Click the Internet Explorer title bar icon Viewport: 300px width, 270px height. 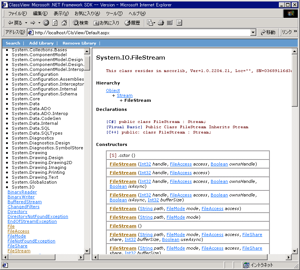point(5,5)
